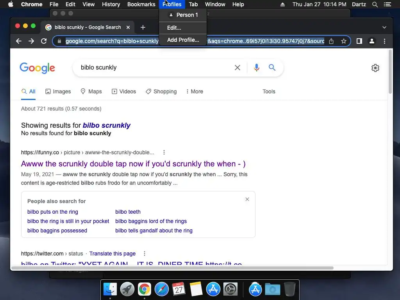Bookmark this page with star icon
The image size is (400, 300).
tap(344, 41)
